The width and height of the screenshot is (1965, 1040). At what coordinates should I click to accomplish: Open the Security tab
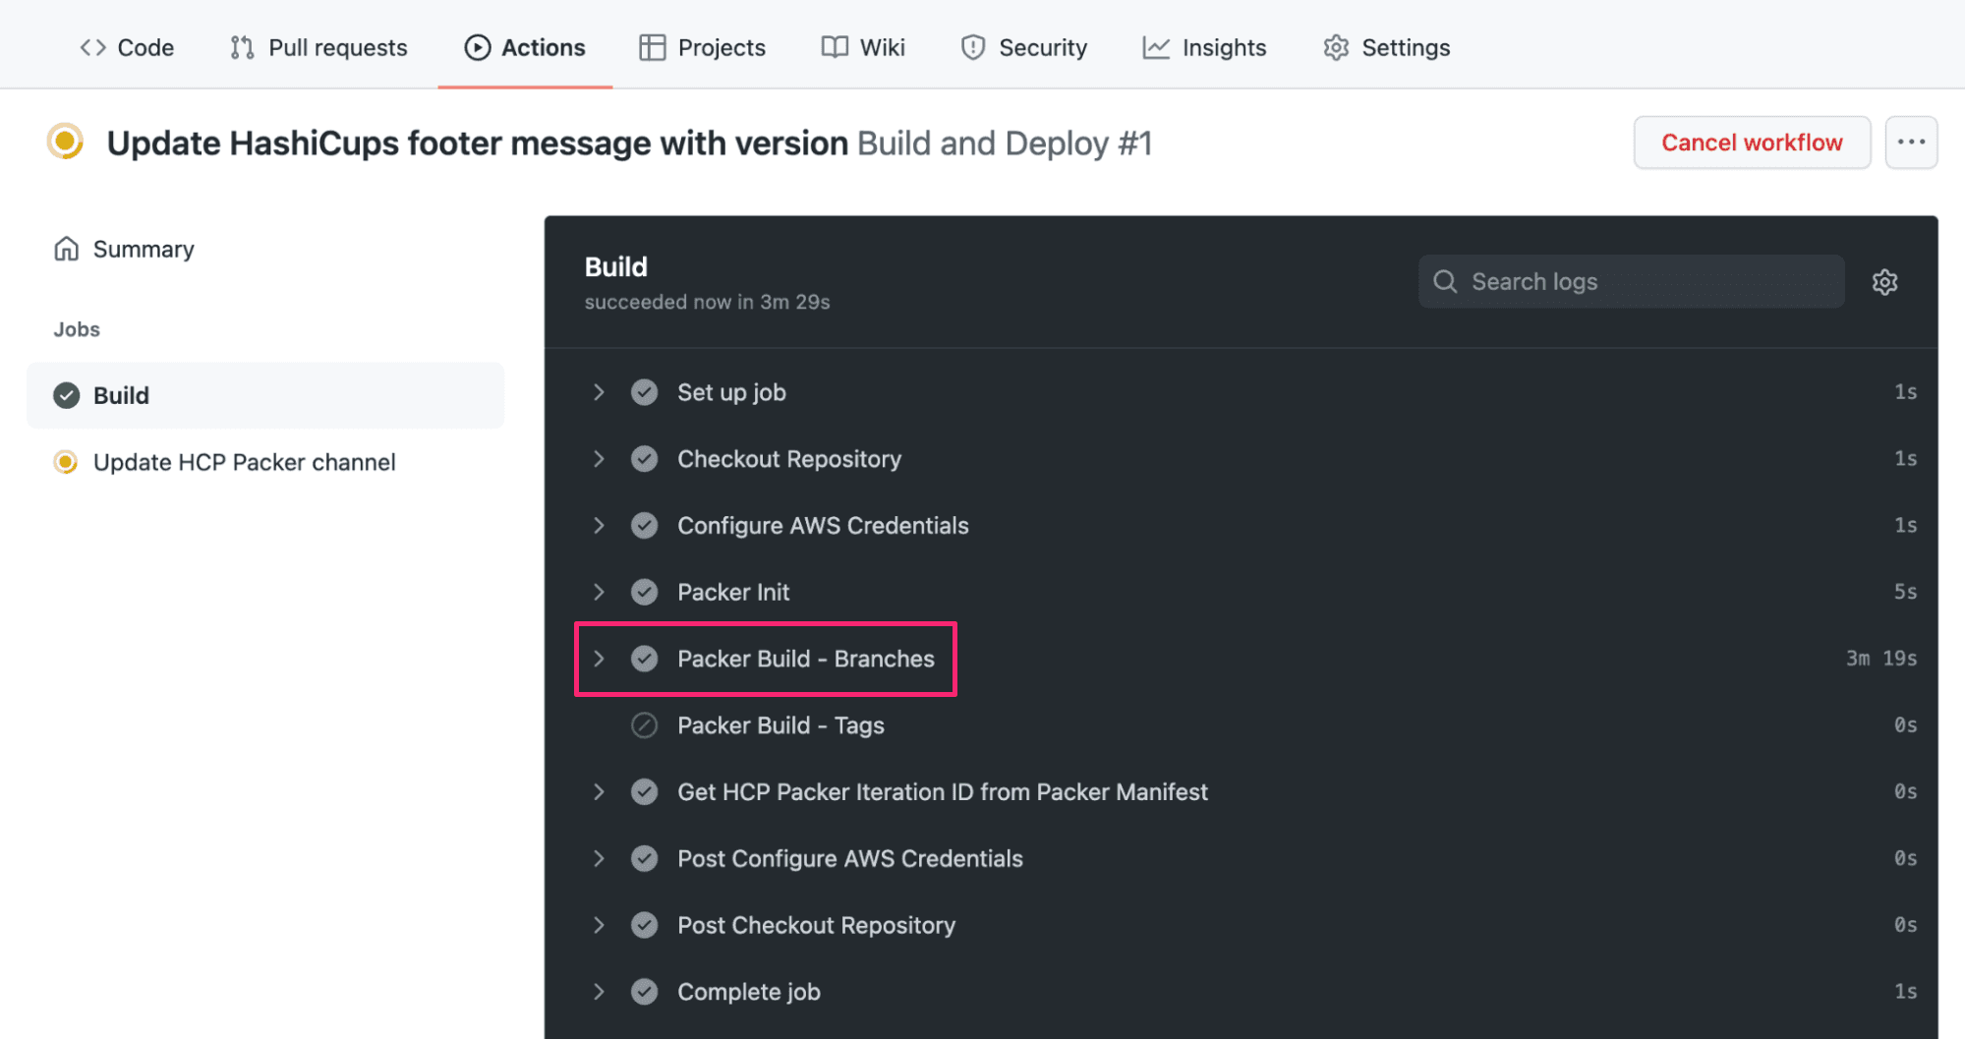point(1024,47)
